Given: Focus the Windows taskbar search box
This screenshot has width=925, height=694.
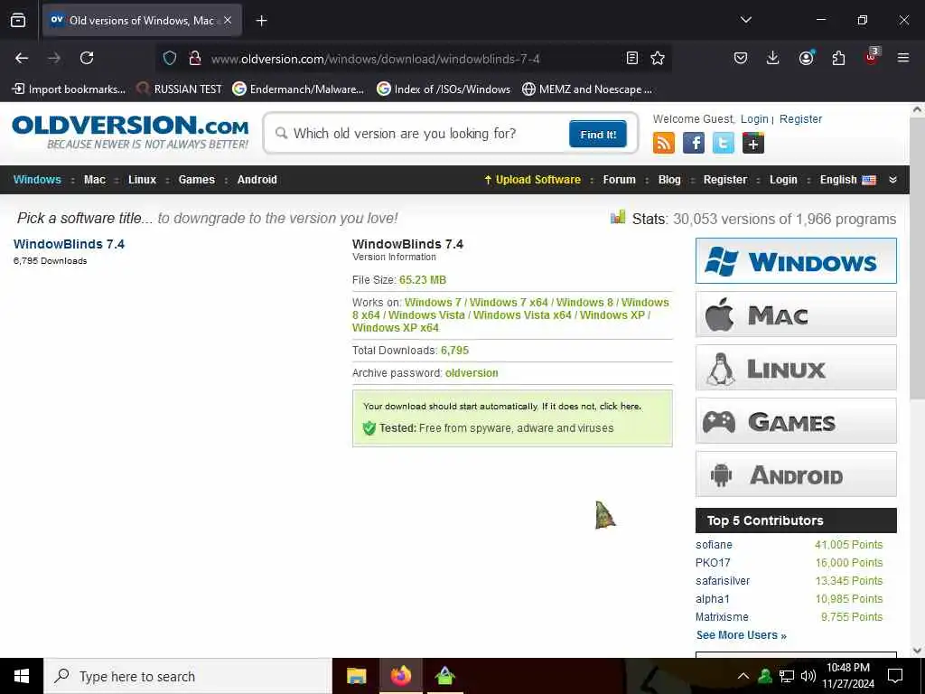Looking at the screenshot, I should (188, 676).
